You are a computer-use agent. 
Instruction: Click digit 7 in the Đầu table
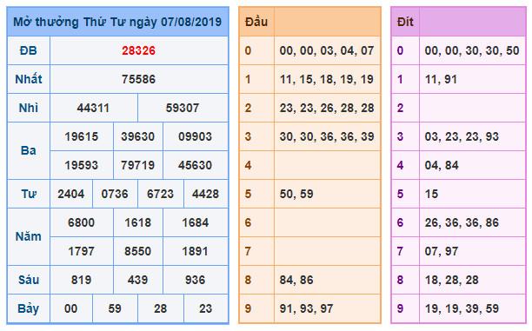[x=248, y=251]
